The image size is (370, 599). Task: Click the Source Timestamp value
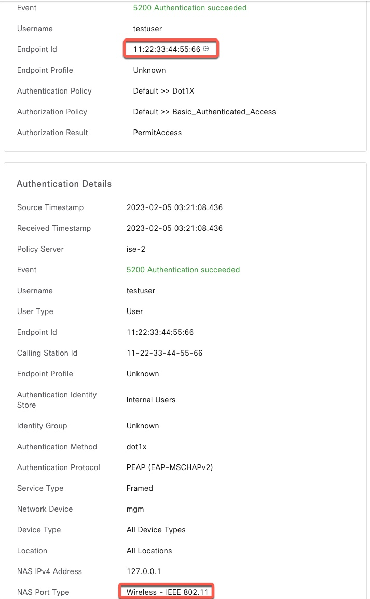(175, 207)
